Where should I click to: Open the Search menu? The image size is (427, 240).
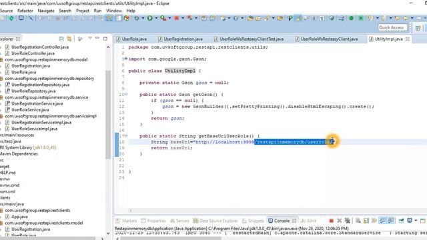tap(65, 11)
